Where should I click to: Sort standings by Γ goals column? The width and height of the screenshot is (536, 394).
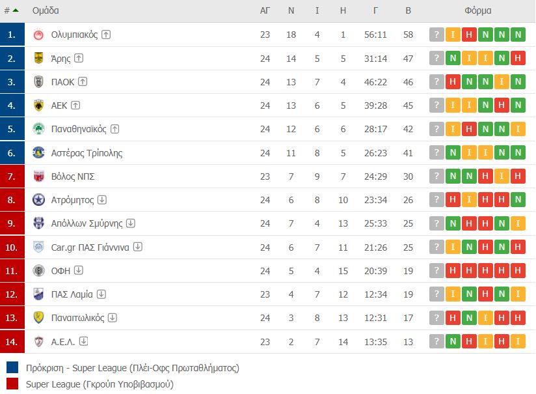(376, 10)
